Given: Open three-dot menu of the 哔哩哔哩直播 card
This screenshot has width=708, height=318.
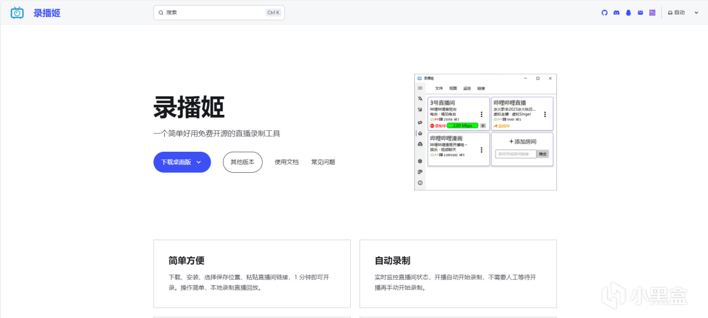Looking at the screenshot, I should coord(545,114).
